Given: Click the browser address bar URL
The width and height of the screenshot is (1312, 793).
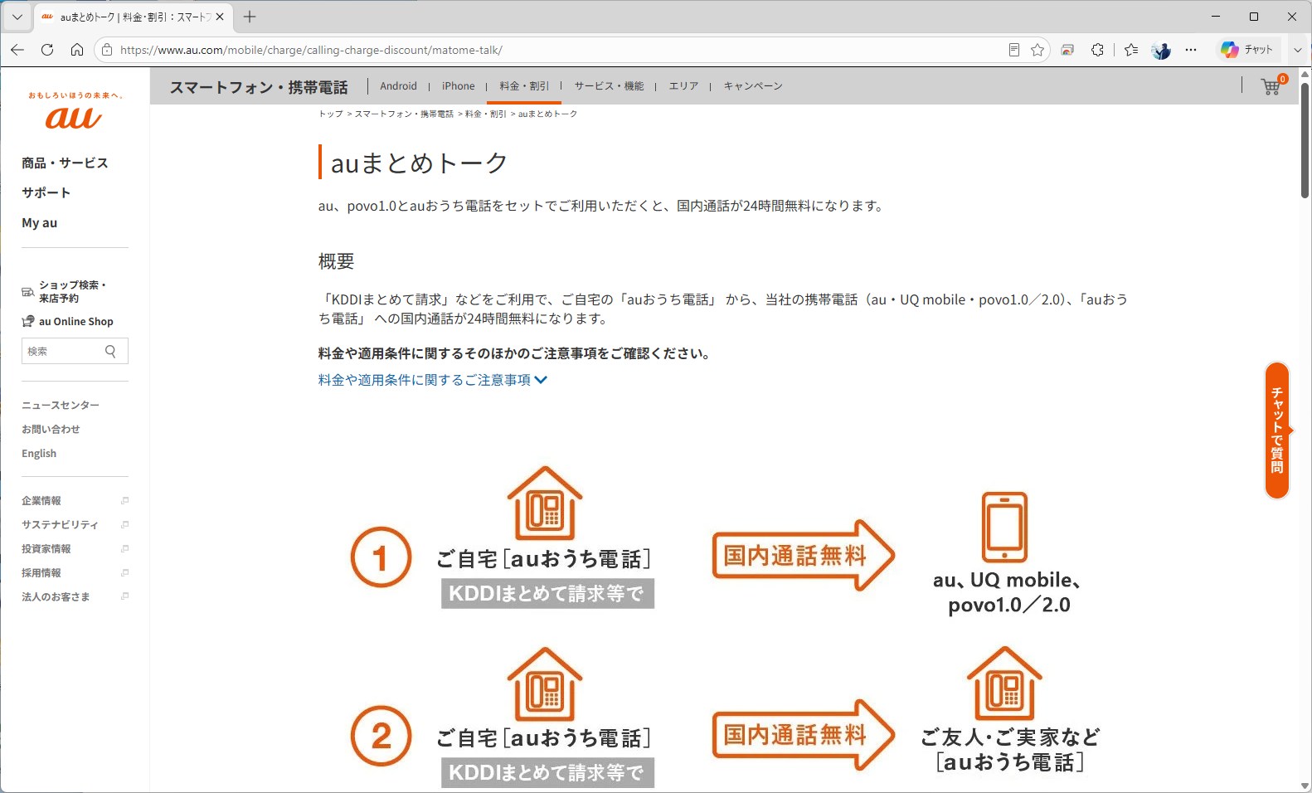Looking at the screenshot, I should point(311,50).
